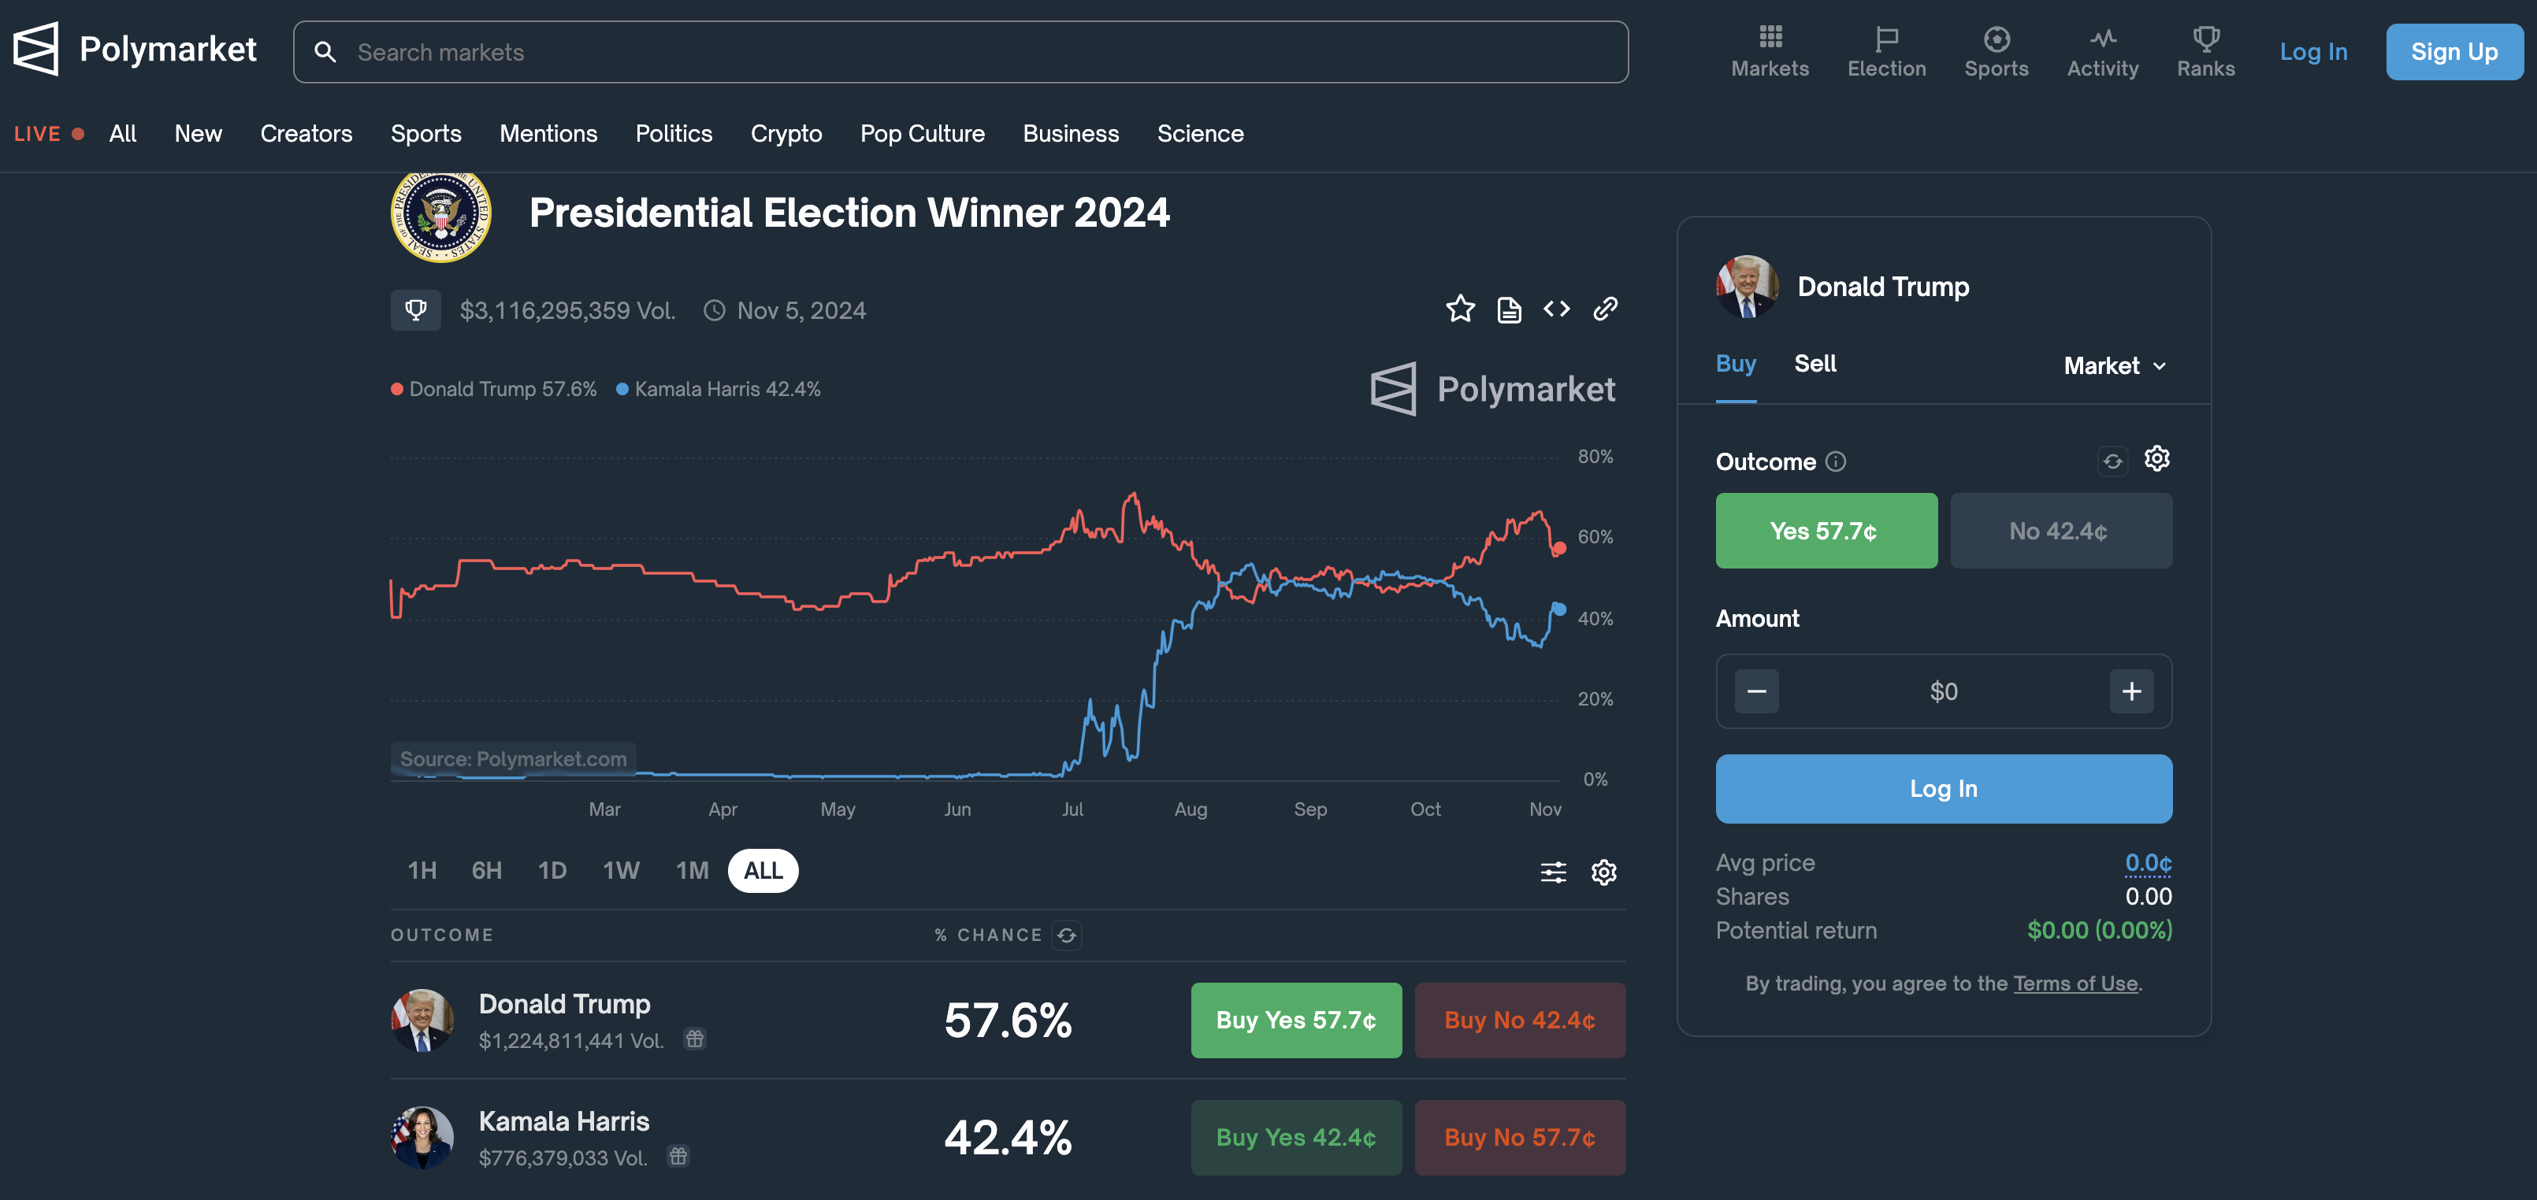Switch to the Sell tab

[1814, 365]
